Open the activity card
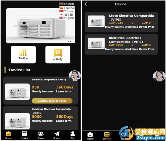Image resolution: width=166 pixels, height=141 pixels. (58, 55)
